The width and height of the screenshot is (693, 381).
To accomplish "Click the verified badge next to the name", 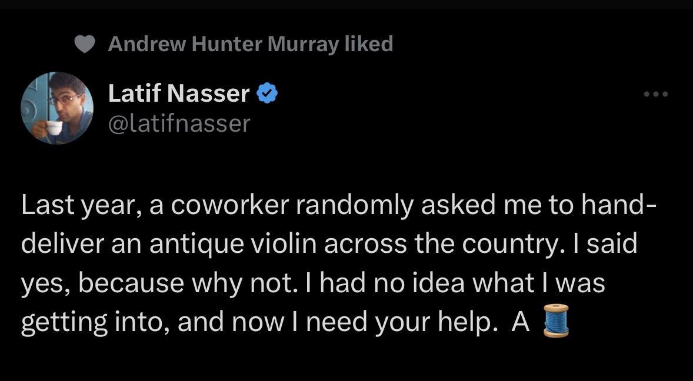I will click(x=268, y=92).
